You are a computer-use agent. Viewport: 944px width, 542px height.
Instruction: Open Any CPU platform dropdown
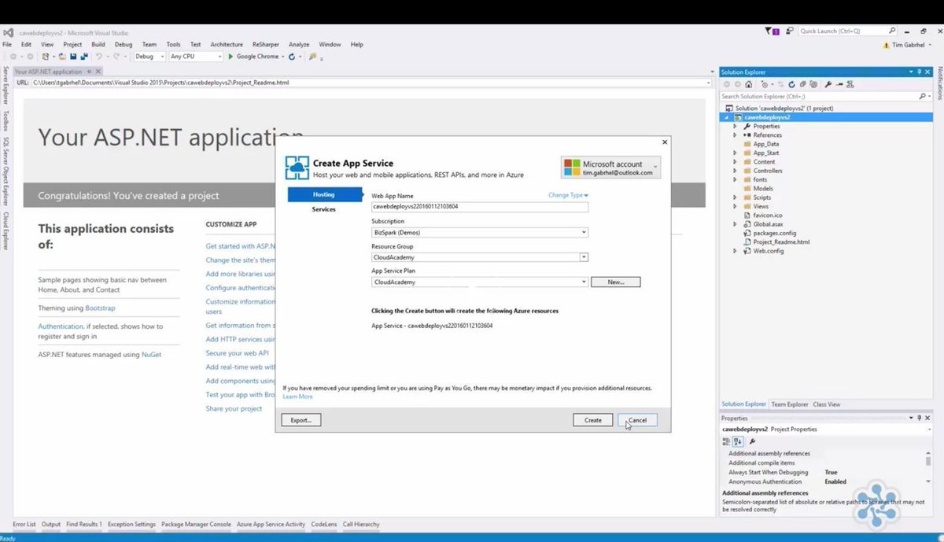[x=197, y=57]
